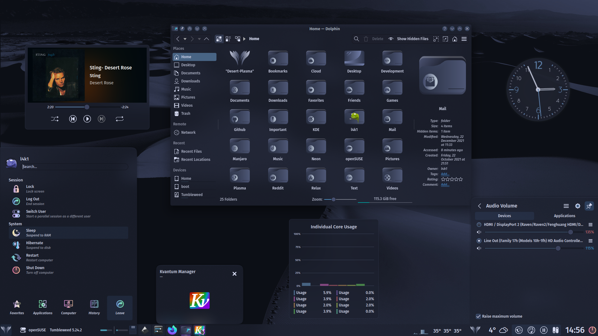This screenshot has width=598, height=336.
Task: Select the Cloud folder
Action: pos(316,62)
